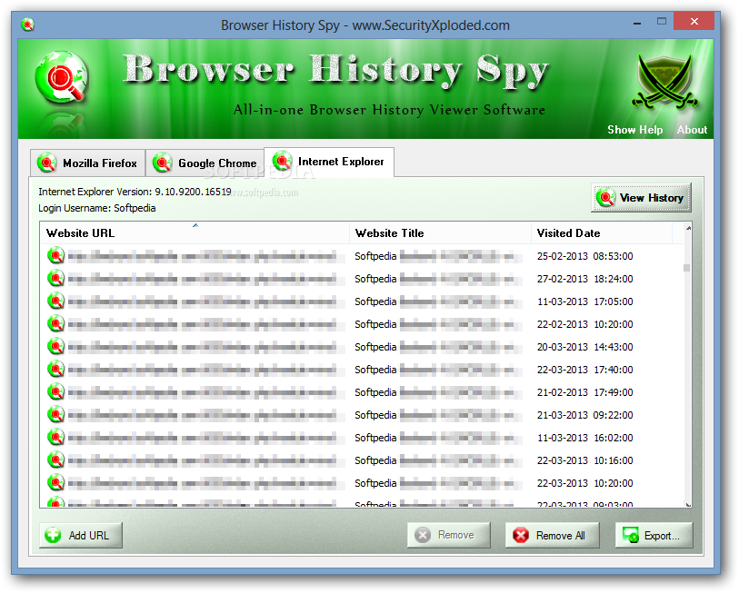Select date cell 25-02-2013 08:53:00

tap(584, 256)
